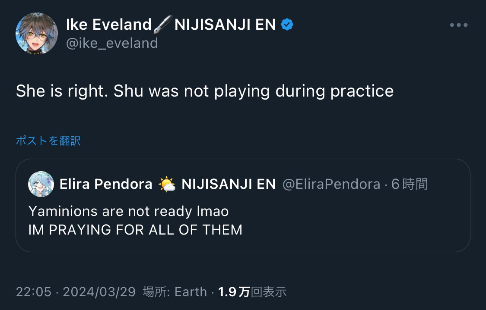
Task: Click the sun-behind-cloud emoji
Action: [167, 185]
